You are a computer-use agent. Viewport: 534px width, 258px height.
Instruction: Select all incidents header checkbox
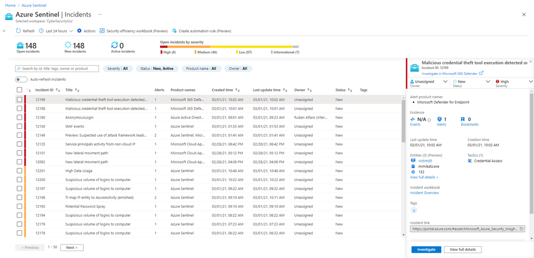tap(19, 90)
